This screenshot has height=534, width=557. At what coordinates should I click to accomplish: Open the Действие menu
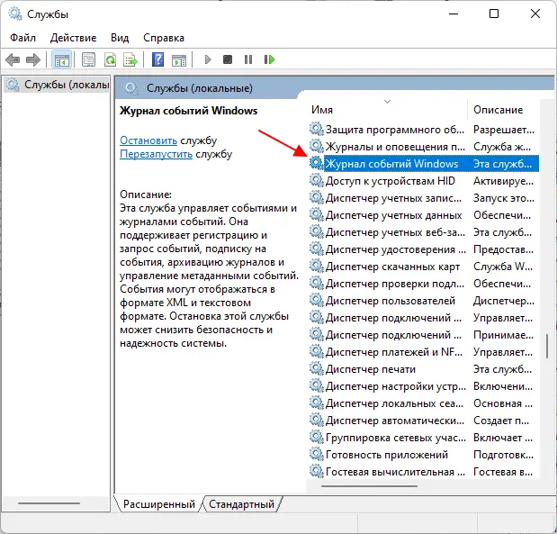(x=73, y=38)
